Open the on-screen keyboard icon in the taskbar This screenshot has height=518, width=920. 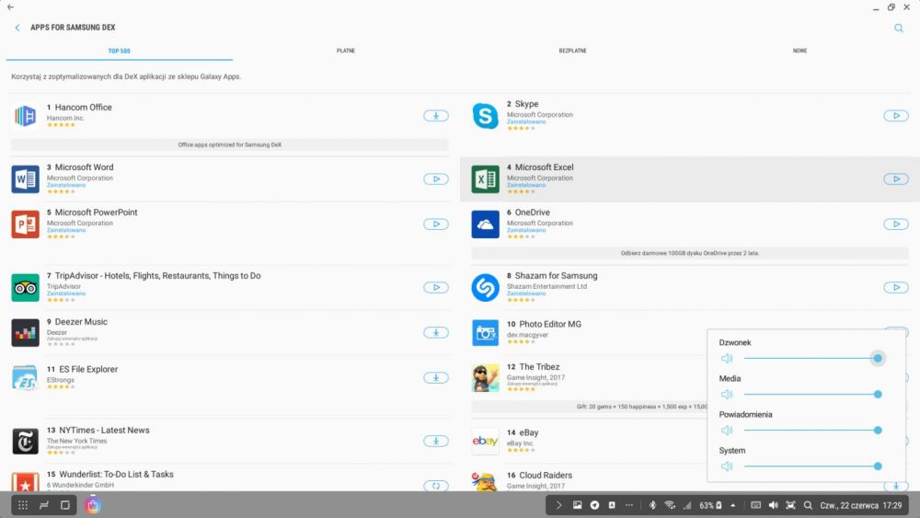[x=755, y=505]
